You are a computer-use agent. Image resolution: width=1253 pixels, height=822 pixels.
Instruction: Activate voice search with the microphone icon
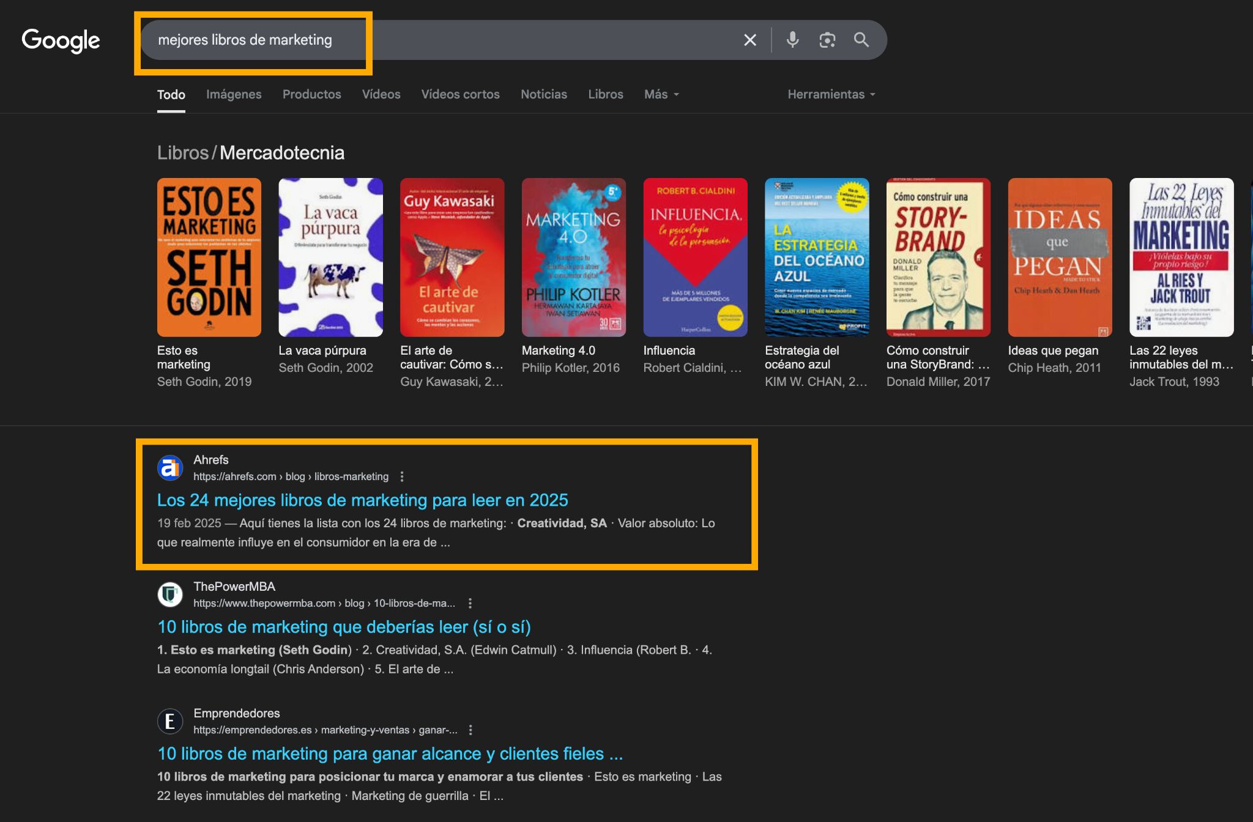[793, 40]
